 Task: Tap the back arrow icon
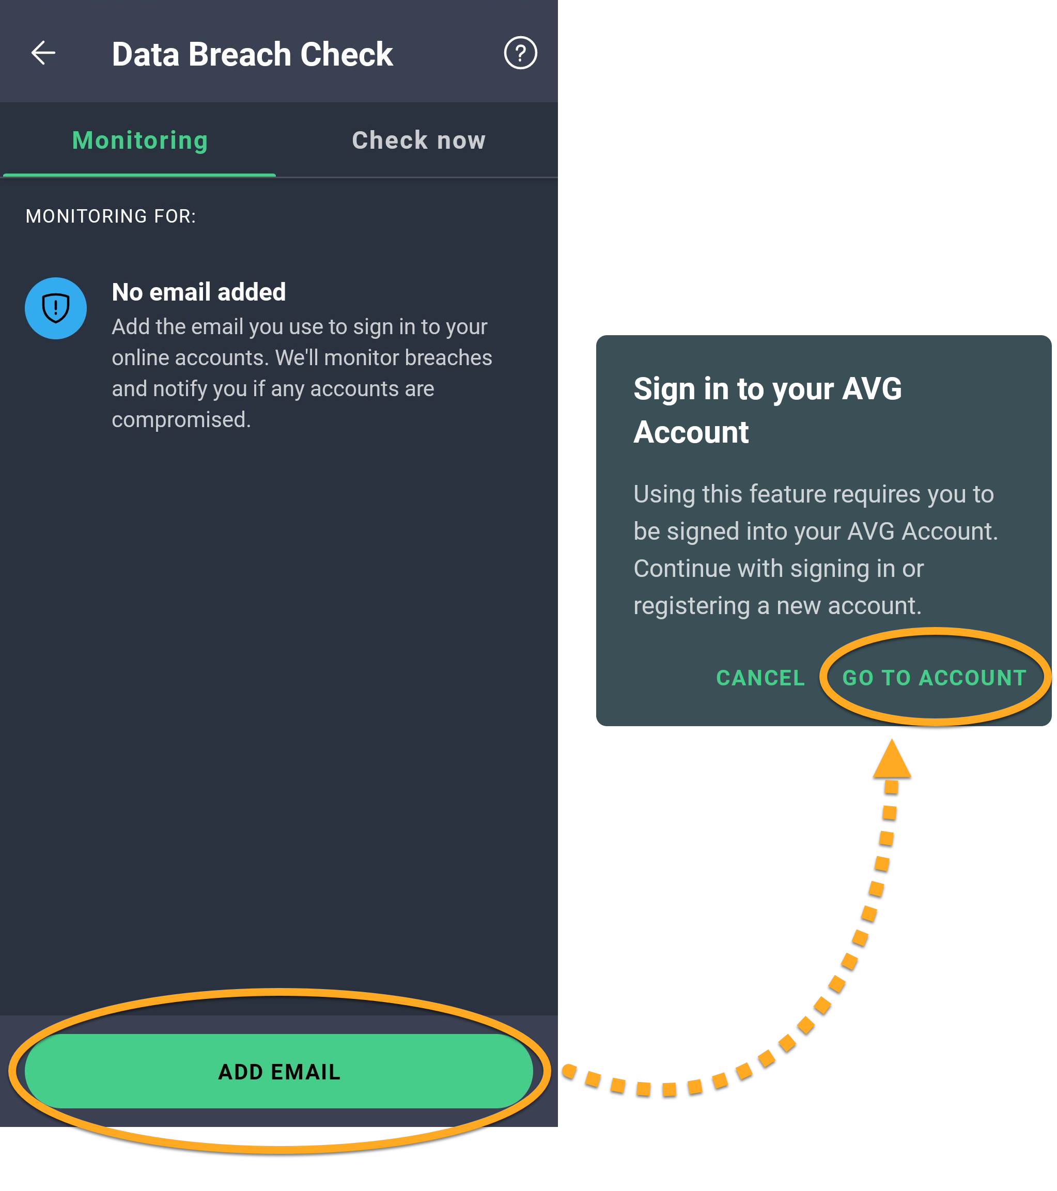(x=43, y=53)
